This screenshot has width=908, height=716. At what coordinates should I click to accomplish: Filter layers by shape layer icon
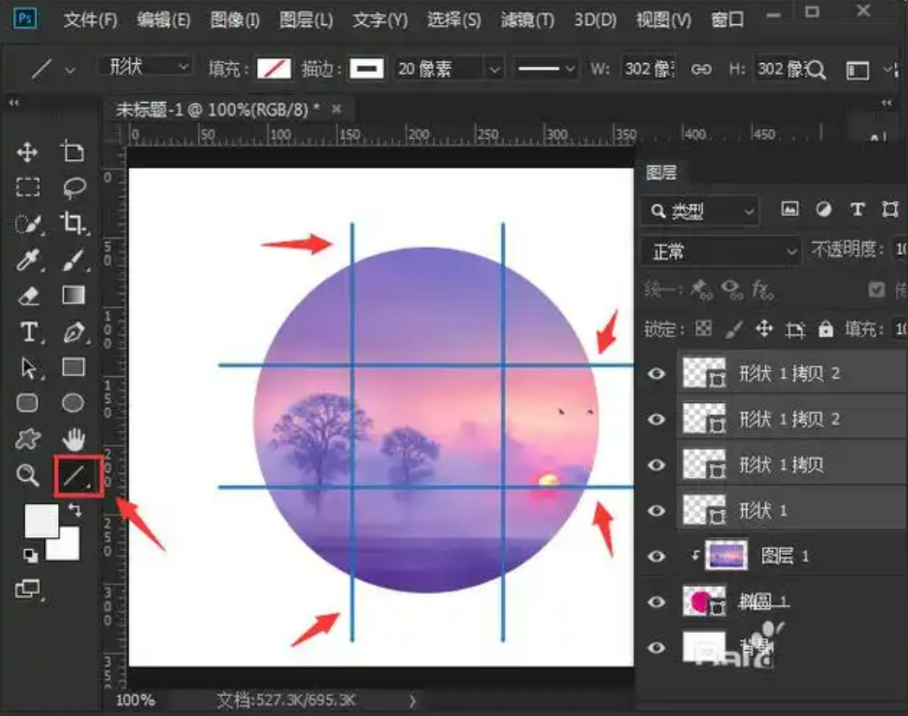coord(890,209)
